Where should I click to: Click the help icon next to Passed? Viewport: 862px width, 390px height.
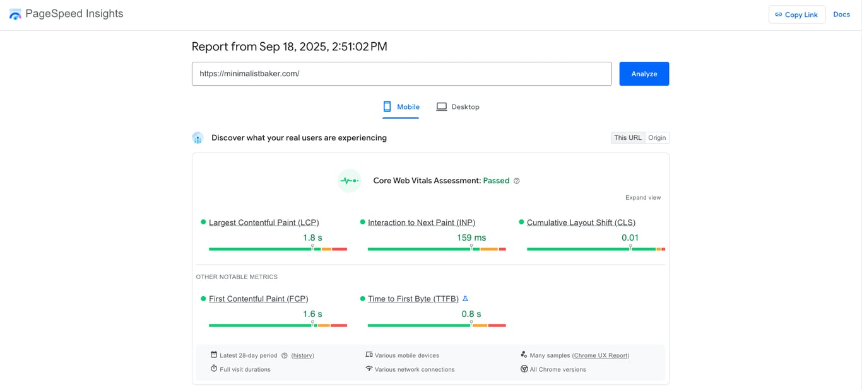[516, 181]
